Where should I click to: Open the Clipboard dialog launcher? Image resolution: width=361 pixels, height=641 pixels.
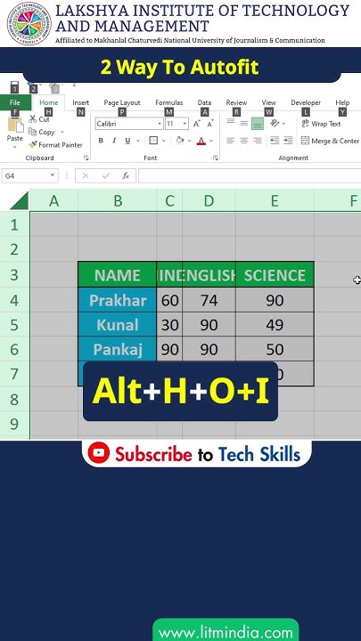(x=86, y=158)
